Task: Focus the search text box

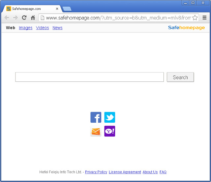Action: (x=89, y=77)
